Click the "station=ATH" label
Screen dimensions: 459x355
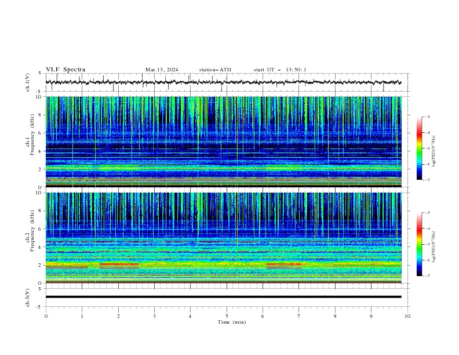coord(215,70)
